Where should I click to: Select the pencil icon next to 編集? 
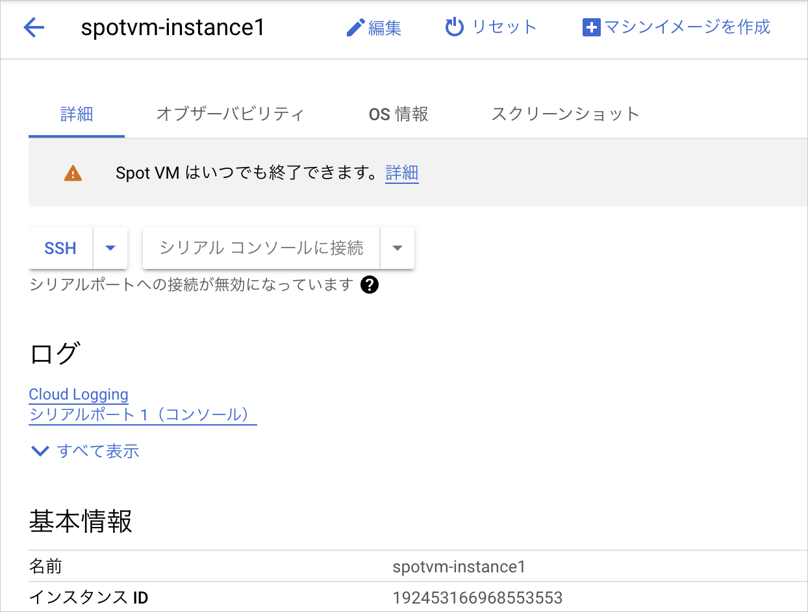click(x=355, y=27)
